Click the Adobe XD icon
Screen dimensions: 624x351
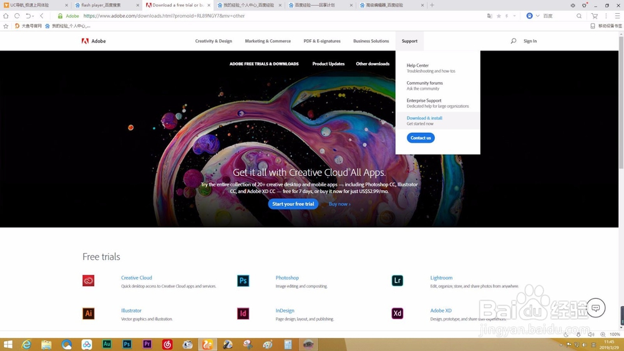[x=397, y=313]
